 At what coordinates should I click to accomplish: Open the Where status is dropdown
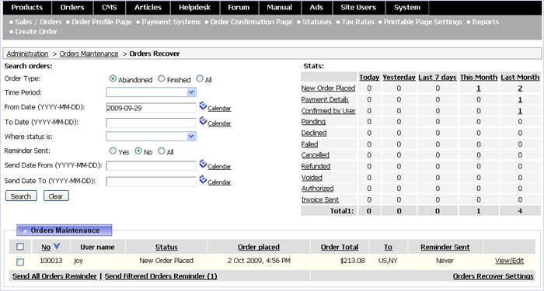tap(152, 136)
